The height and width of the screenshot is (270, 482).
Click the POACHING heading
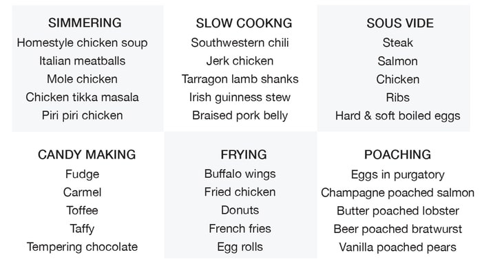click(397, 155)
